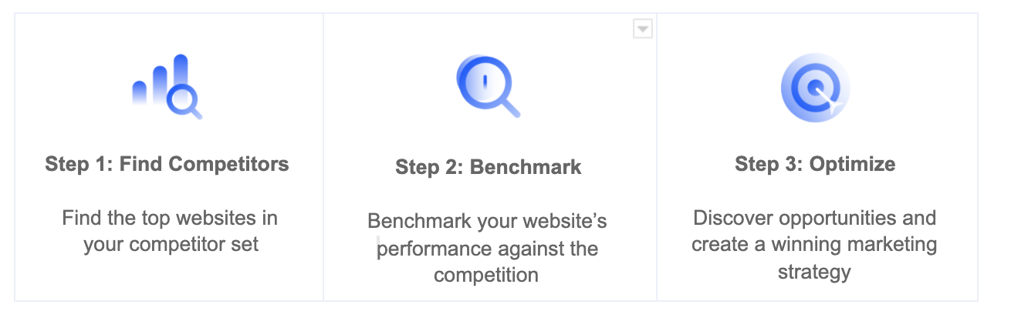Click the border between Step 2 and Step 3 cells
The width and height of the screenshot is (1011, 311).
point(657,157)
